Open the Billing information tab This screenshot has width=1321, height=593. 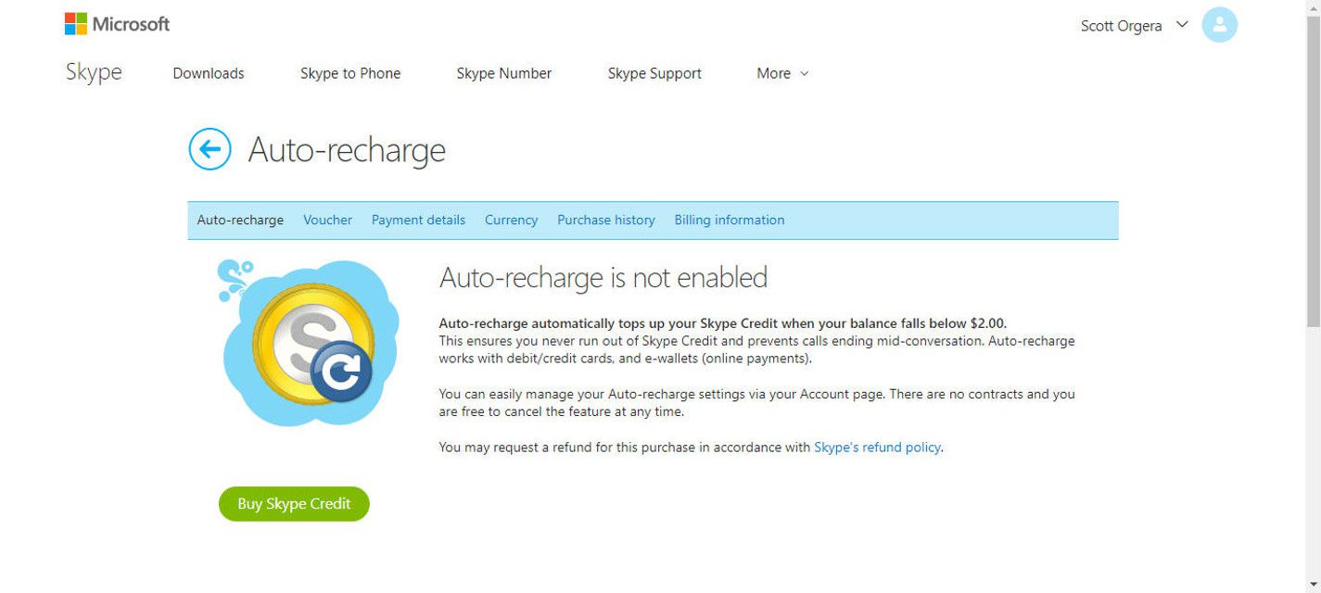[730, 221]
